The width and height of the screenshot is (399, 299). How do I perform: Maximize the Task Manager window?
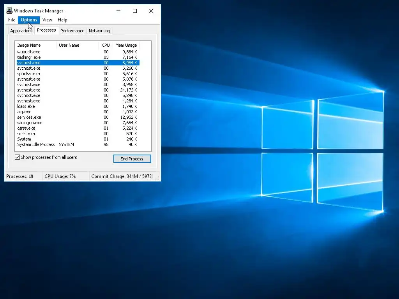click(135, 11)
